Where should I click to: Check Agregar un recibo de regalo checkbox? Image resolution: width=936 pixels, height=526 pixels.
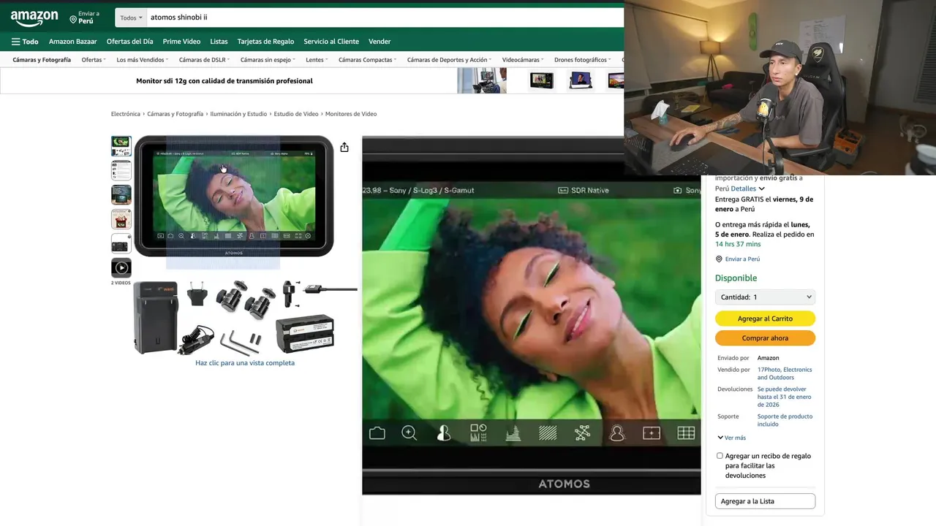[720, 456]
